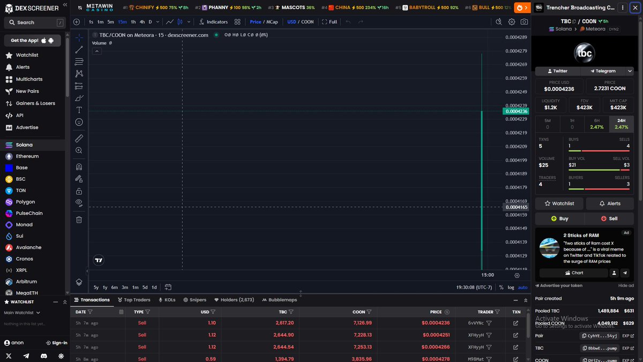This screenshot has width=643, height=362.
Task: Open the Fibonacci retracement tools
Action: point(79,62)
